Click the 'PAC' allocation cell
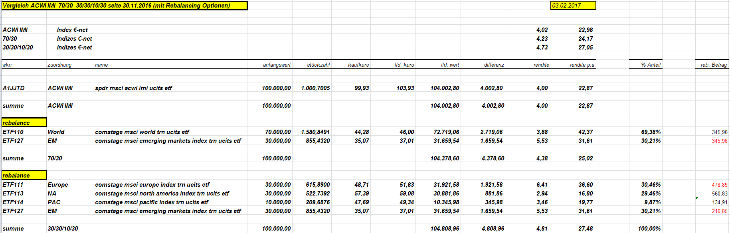This screenshot has width=730, height=233. coord(54,202)
